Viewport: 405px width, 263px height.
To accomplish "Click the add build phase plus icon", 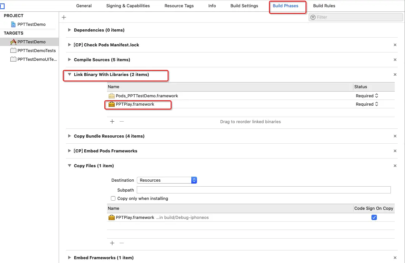I will (64, 17).
